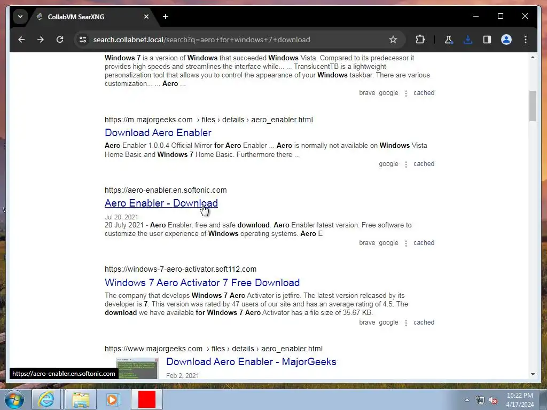Expand options dots for m.majorgeeks result
The height and width of the screenshot is (410, 547).
406,164
